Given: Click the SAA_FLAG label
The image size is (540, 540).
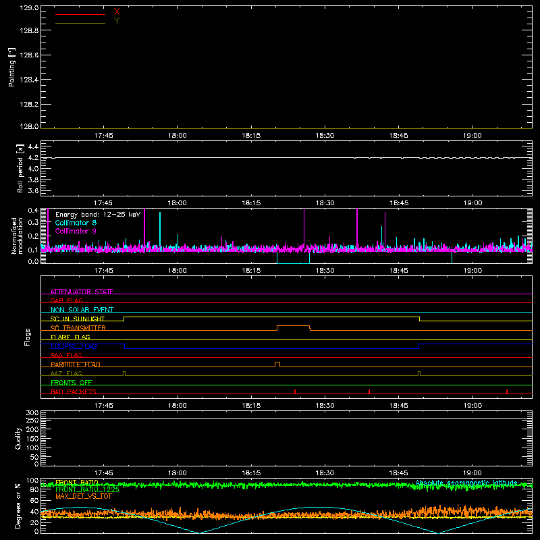Looking at the screenshot, I should click(66, 355).
